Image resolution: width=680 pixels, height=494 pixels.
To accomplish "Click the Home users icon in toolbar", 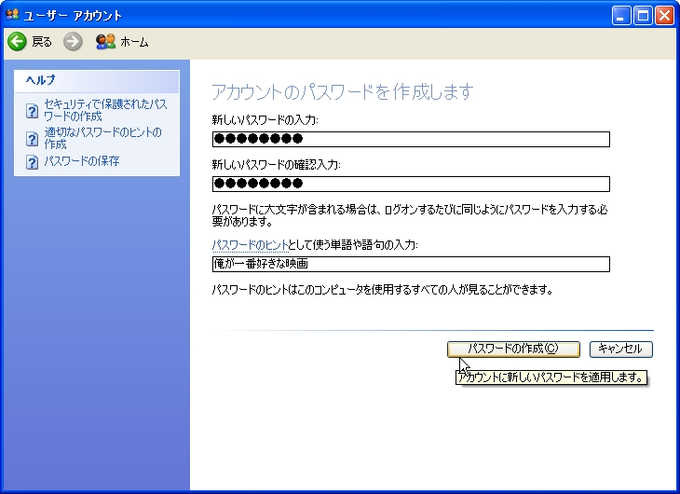I will click(105, 42).
